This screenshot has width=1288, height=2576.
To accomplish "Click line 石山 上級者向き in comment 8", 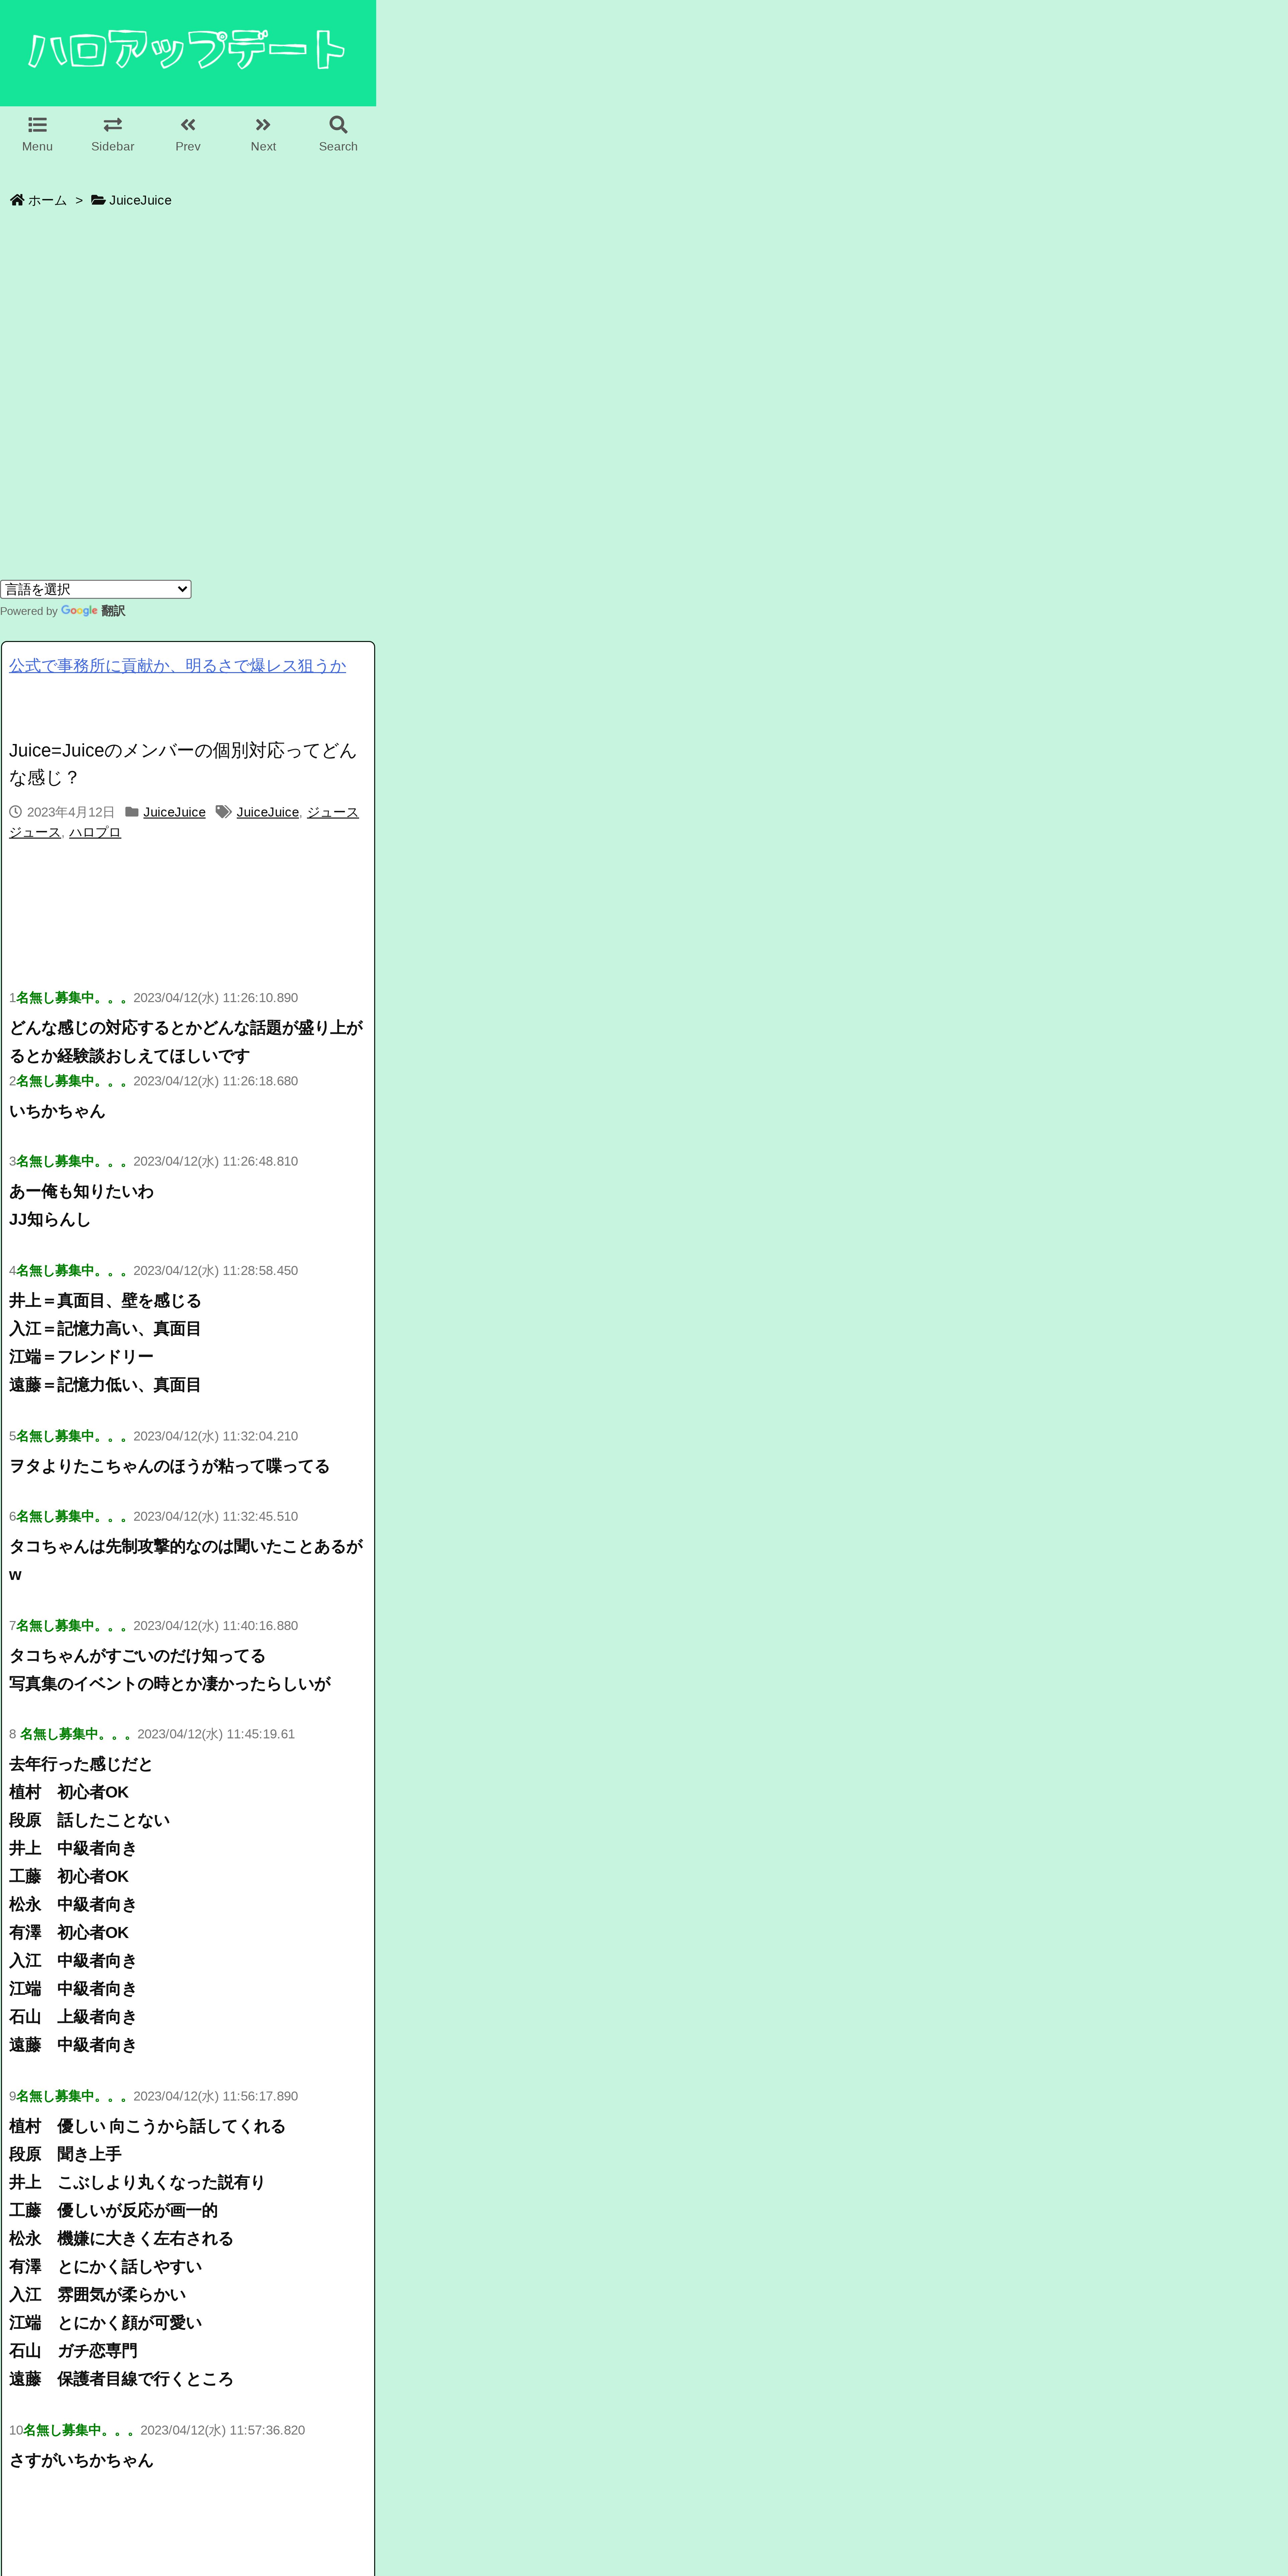I will coord(73,2017).
